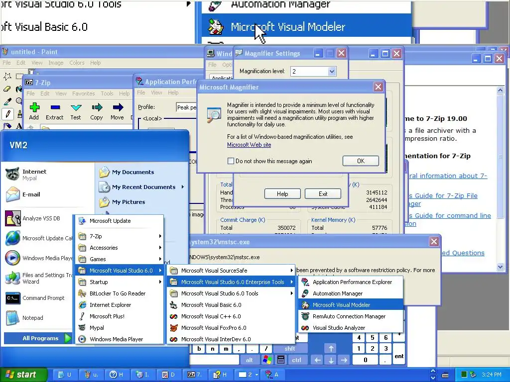Select Microsoft Visual Modeler menu entry

pyautogui.click(x=351, y=305)
